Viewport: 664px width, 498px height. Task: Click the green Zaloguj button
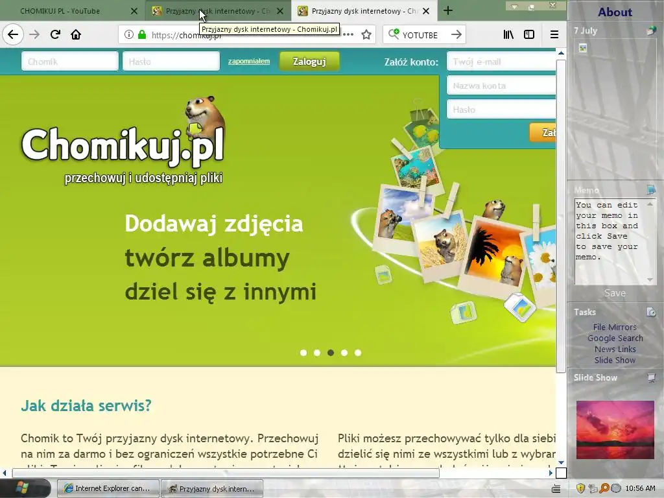(x=309, y=62)
